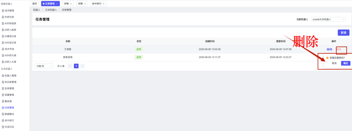This screenshot has width=352, height=131.
Task: Open 外呼任务 in the sidebar
Action: 9,17
